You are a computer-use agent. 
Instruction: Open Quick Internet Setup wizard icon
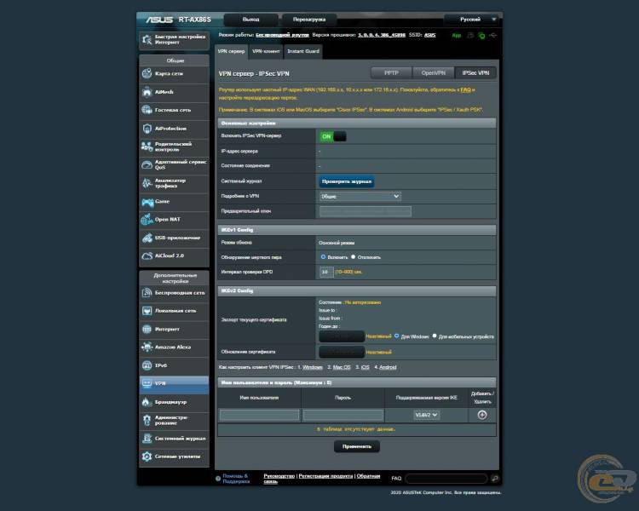point(147,39)
